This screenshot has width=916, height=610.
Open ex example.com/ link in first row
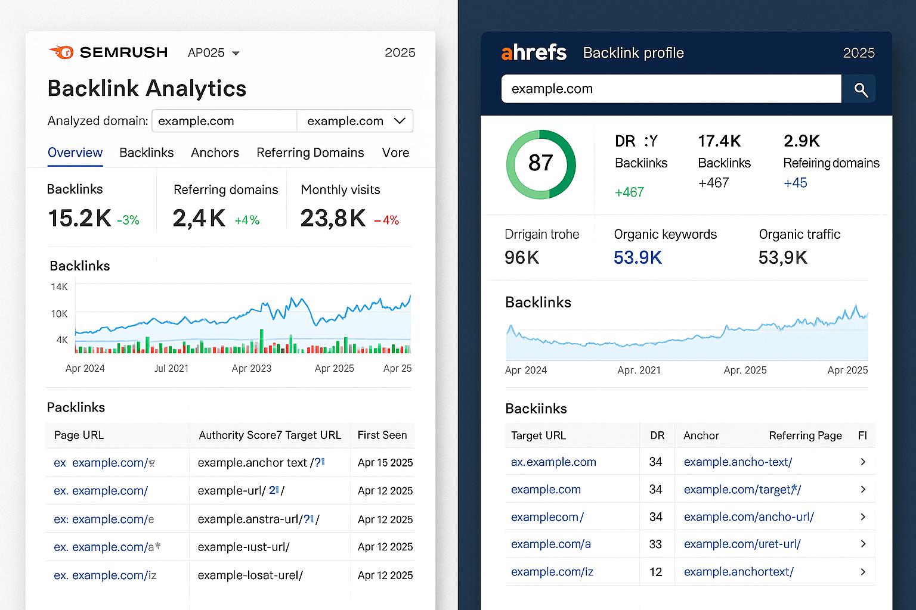104,463
